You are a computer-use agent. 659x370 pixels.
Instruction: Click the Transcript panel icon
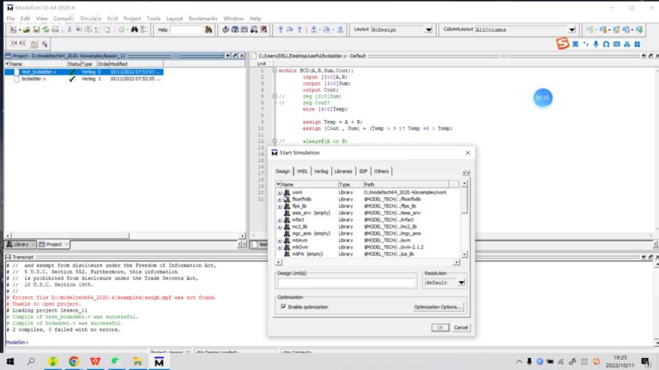click(x=8, y=257)
